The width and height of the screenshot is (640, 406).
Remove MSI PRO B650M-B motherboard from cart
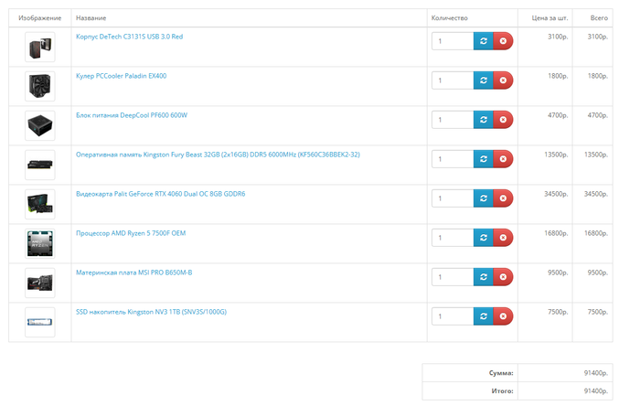click(503, 277)
